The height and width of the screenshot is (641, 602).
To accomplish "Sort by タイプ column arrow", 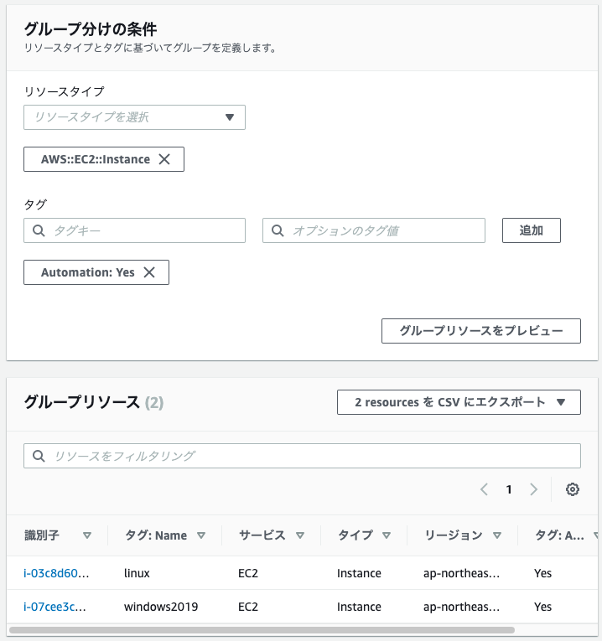I will 387,535.
